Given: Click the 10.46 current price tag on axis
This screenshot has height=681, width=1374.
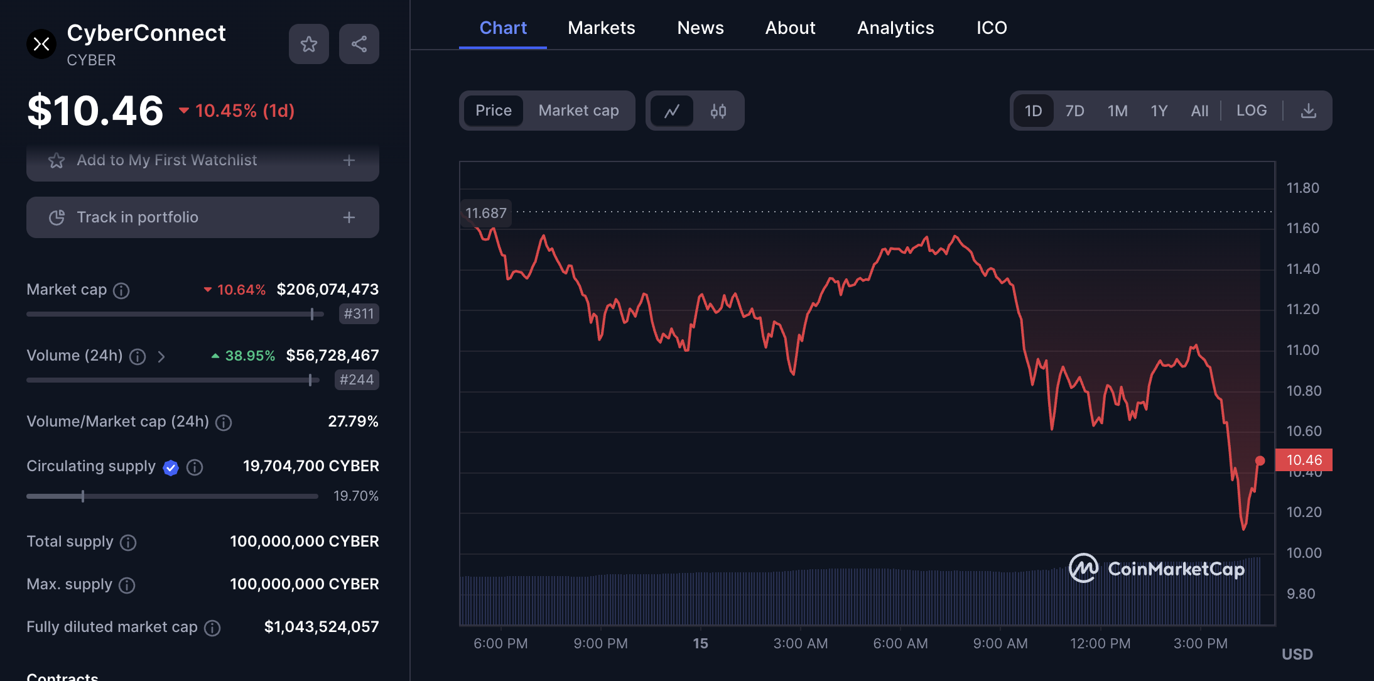Looking at the screenshot, I should (x=1304, y=460).
